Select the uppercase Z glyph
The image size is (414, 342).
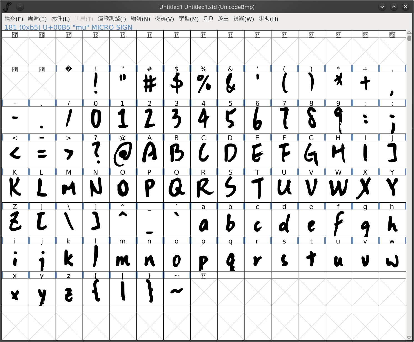click(15, 223)
